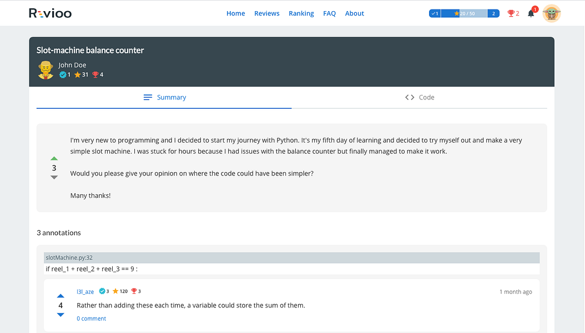Click l3l_aze's star icon with 120
The image size is (585, 333).
(x=115, y=291)
